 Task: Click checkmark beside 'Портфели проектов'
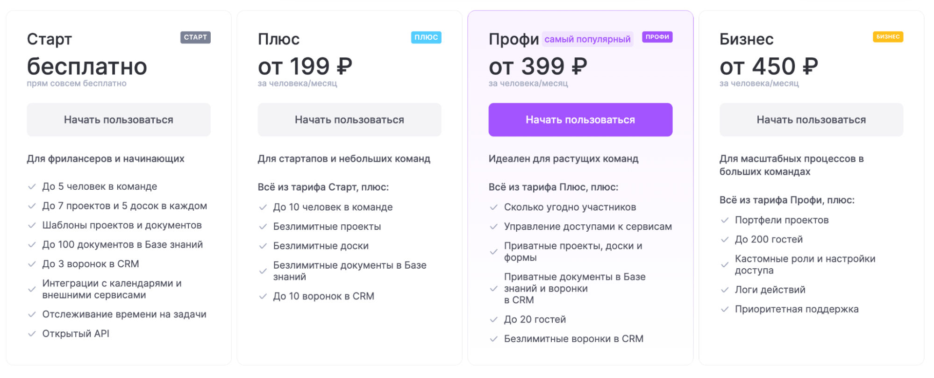coord(725,220)
